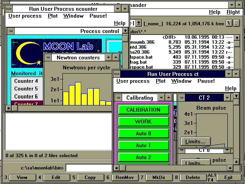Open control menu of Calibrating window
This screenshot has height=184, width=245.
tap(118, 98)
